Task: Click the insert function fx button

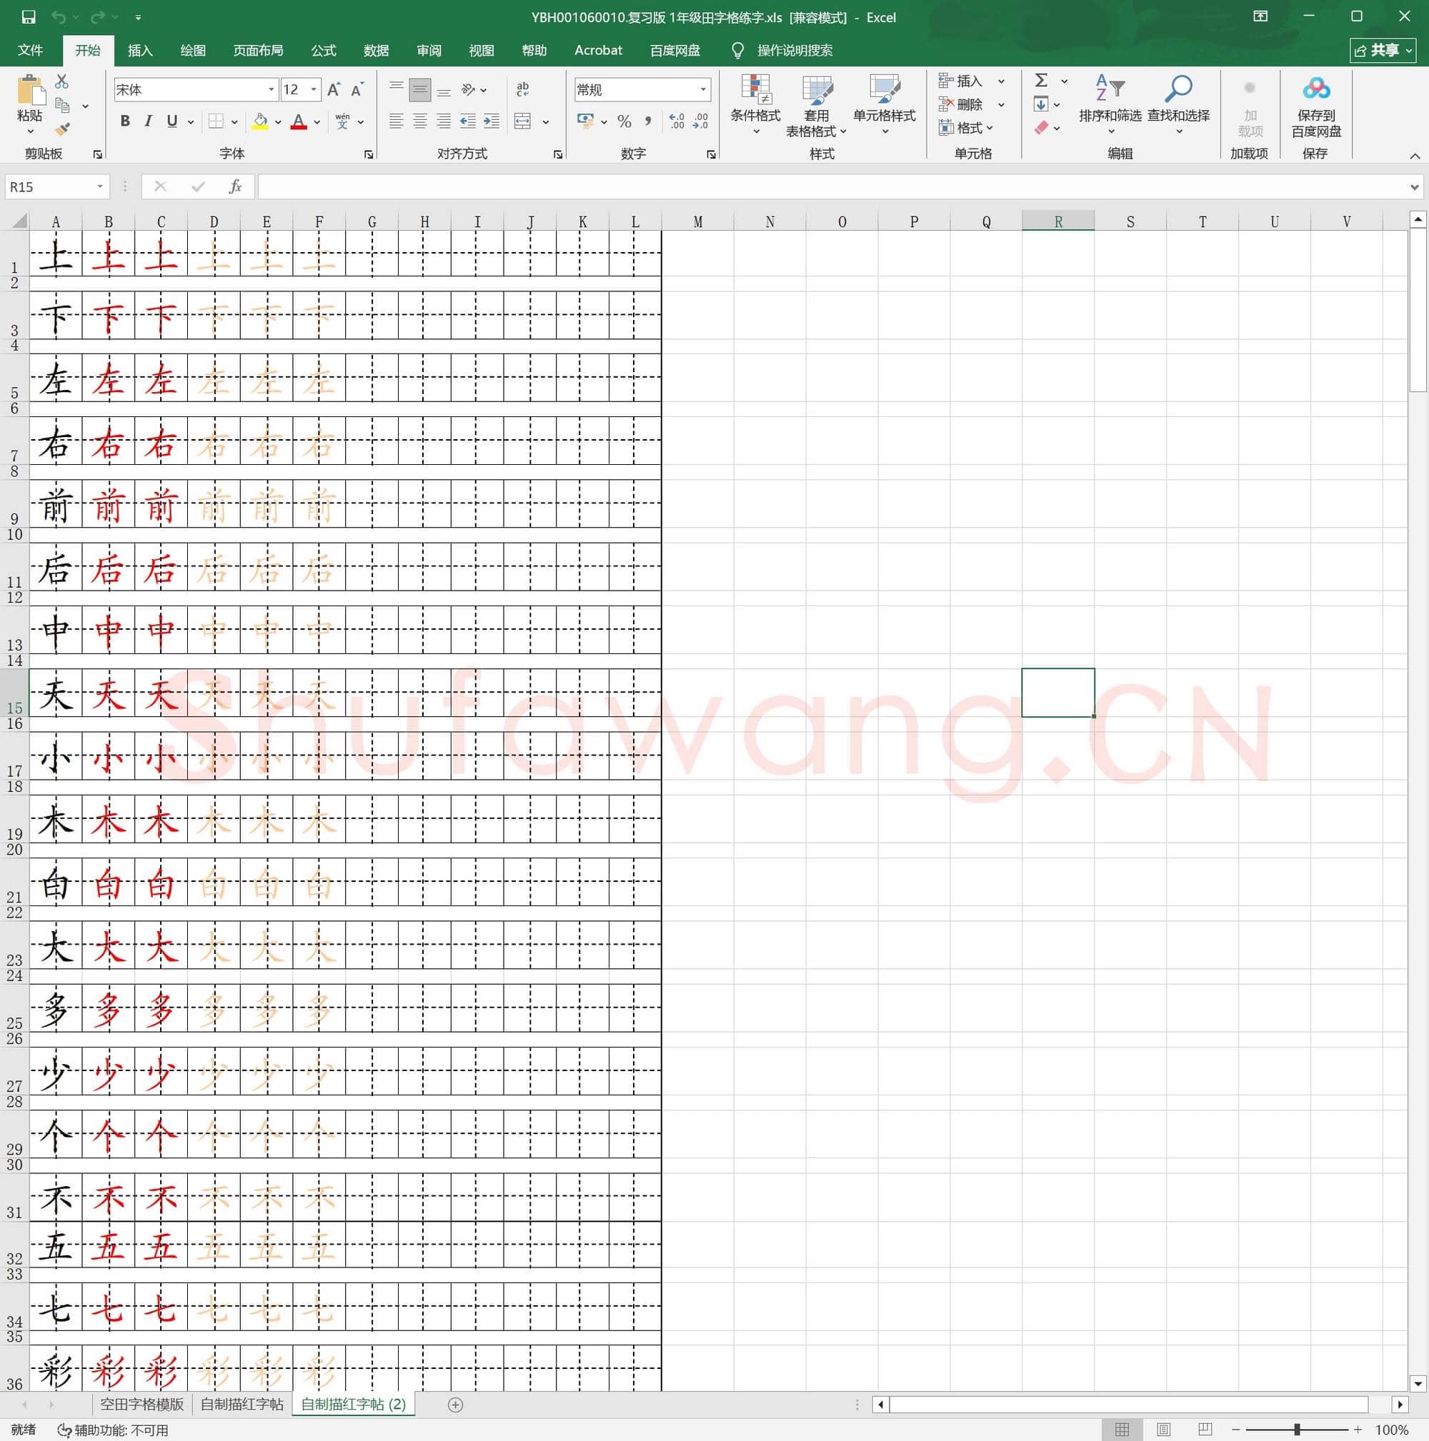Action: point(234,186)
